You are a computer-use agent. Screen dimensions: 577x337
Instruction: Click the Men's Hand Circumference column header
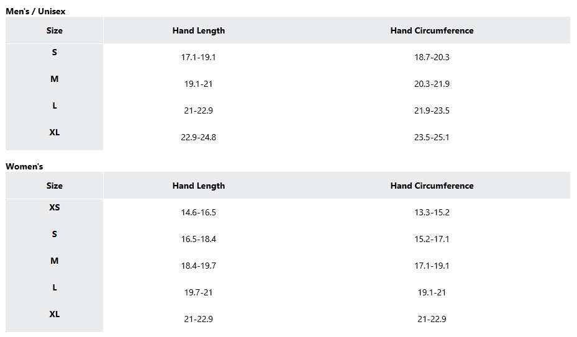pos(432,30)
